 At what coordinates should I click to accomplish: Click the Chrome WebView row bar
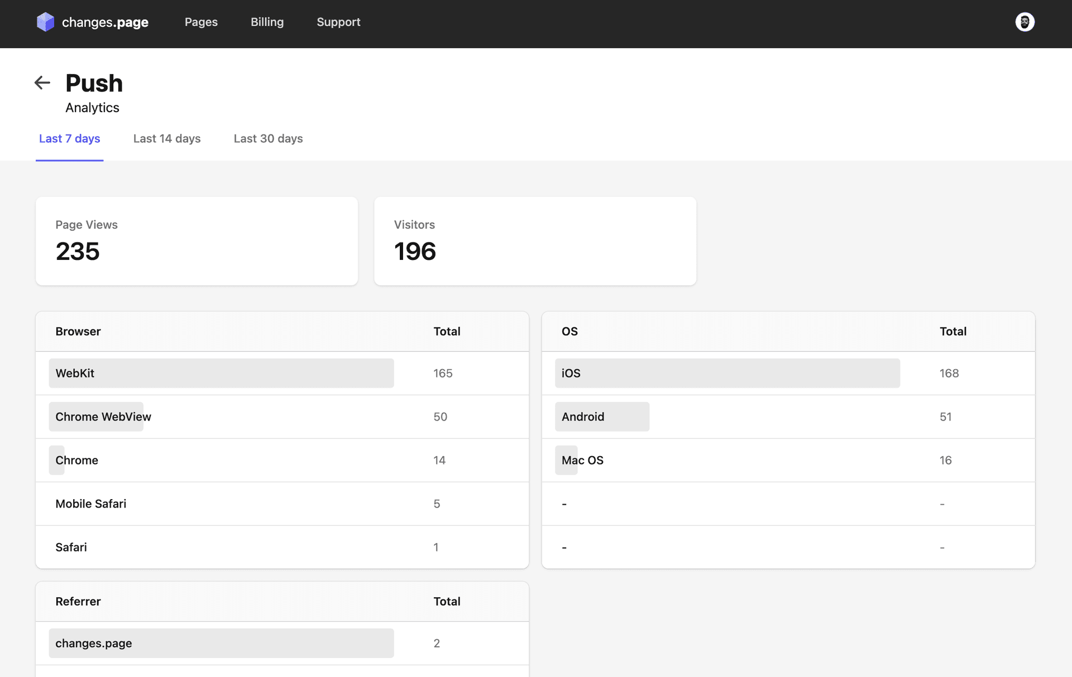(x=96, y=417)
